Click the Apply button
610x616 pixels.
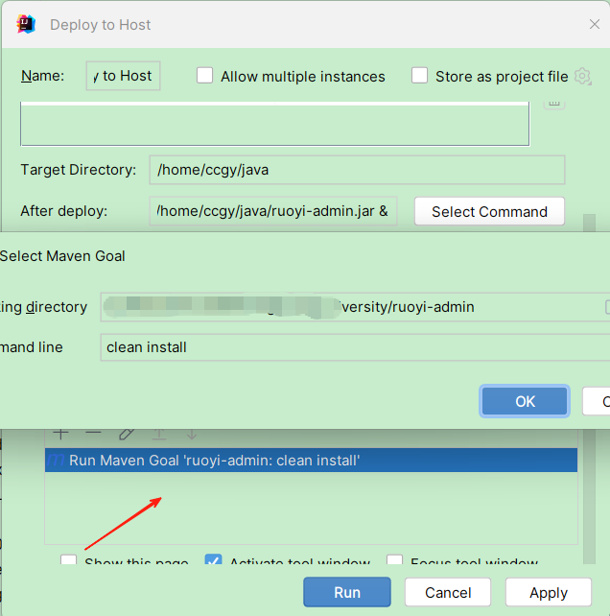coord(549,592)
